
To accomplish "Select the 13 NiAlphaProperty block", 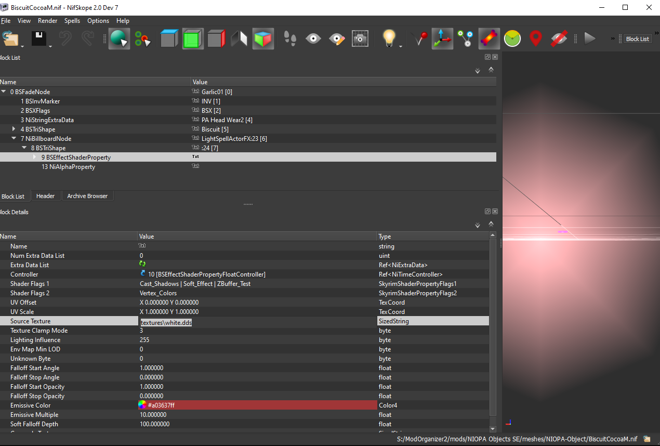I will (68, 167).
